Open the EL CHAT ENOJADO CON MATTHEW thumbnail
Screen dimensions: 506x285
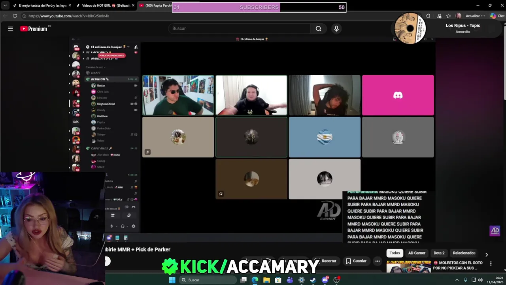(x=408, y=266)
